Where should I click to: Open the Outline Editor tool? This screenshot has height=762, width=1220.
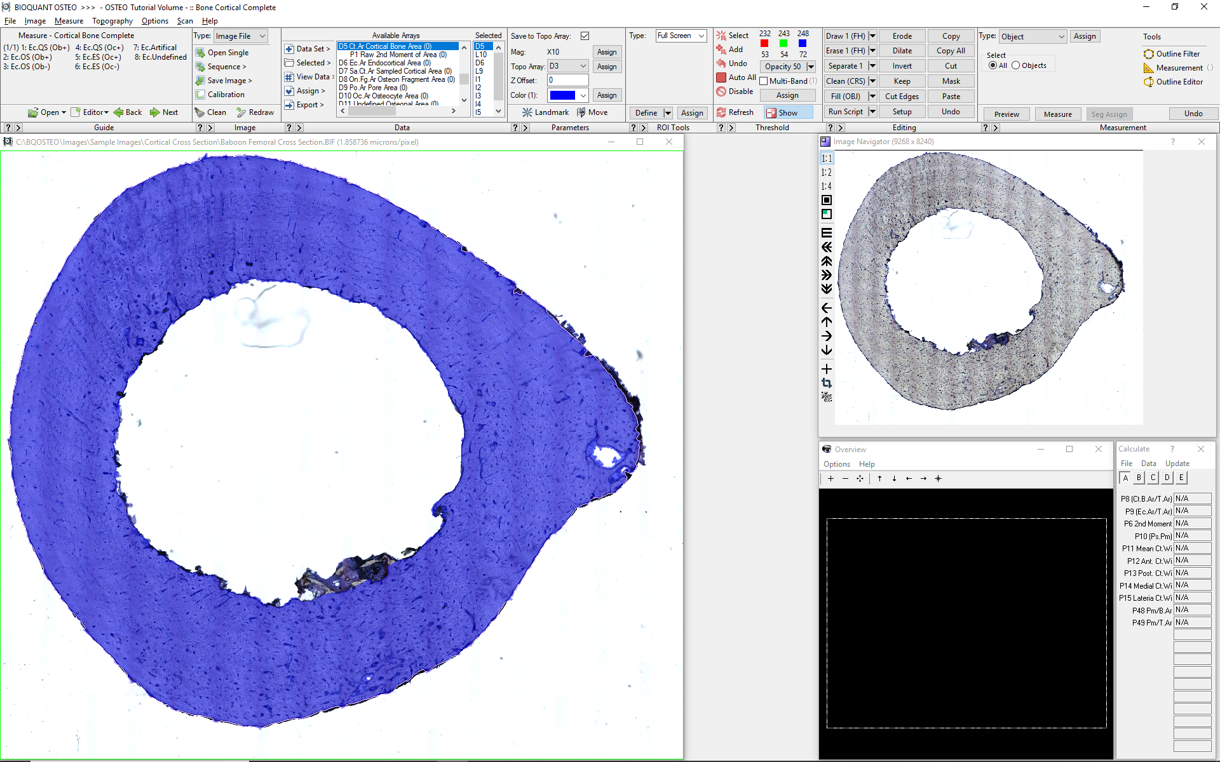coord(1173,82)
